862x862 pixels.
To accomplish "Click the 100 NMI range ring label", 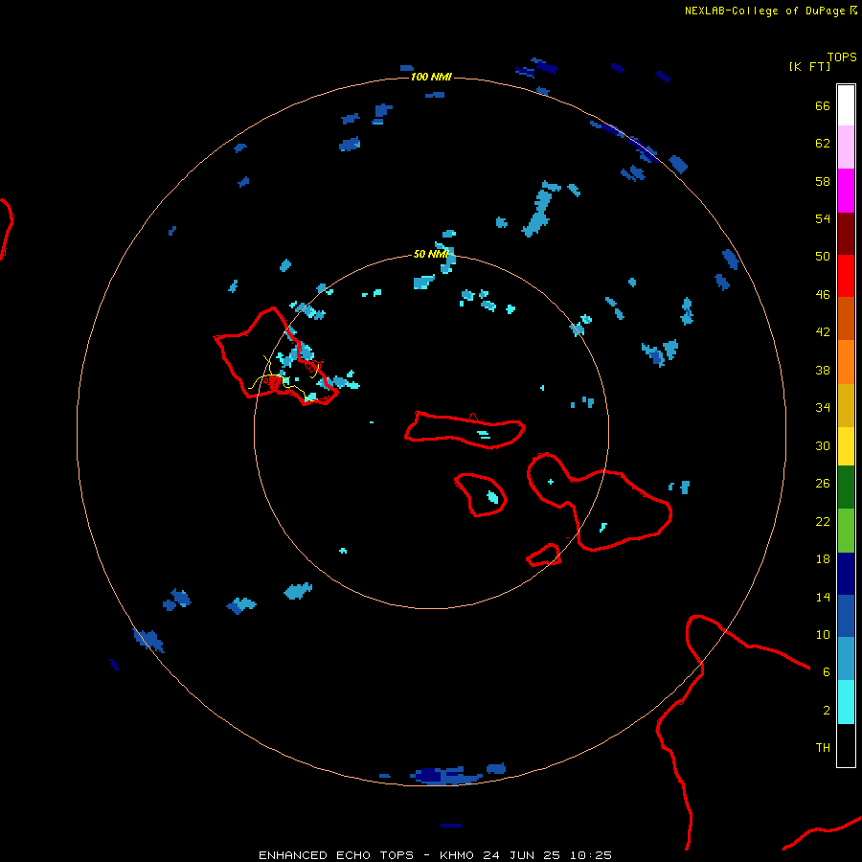I will pyautogui.click(x=431, y=77).
